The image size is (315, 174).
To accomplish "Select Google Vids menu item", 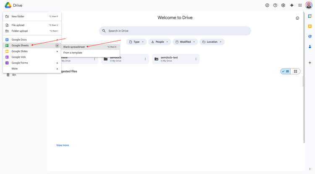I will [32, 57].
